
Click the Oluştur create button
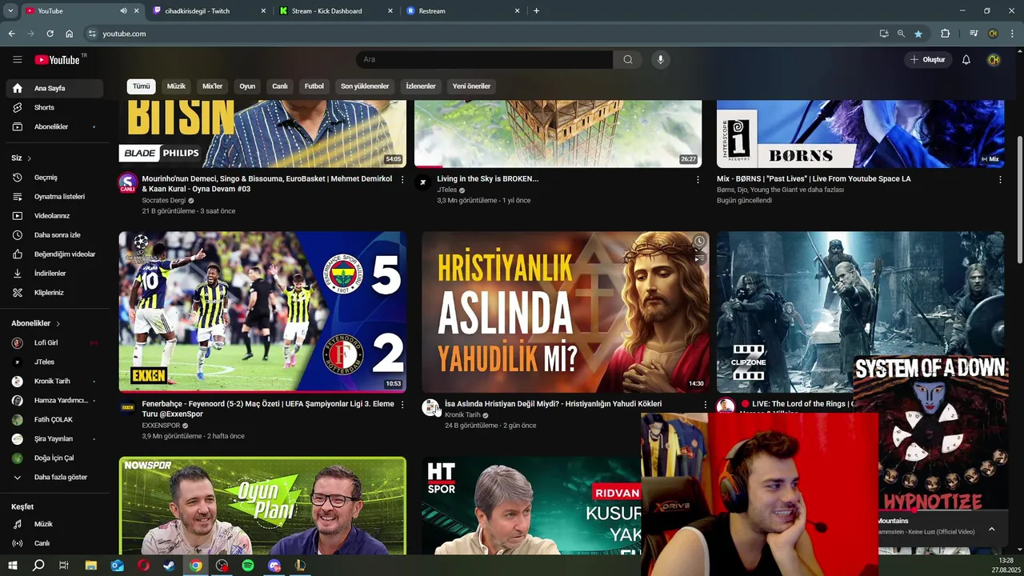pyautogui.click(x=927, y=59)
